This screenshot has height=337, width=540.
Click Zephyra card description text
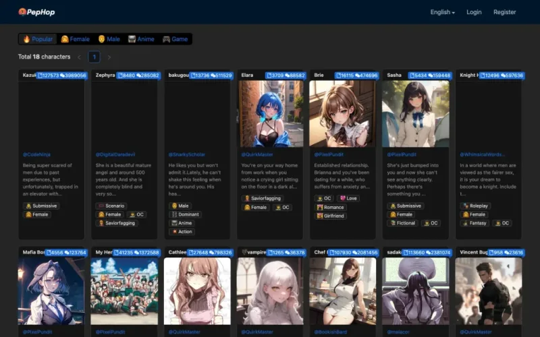point(124,179)
